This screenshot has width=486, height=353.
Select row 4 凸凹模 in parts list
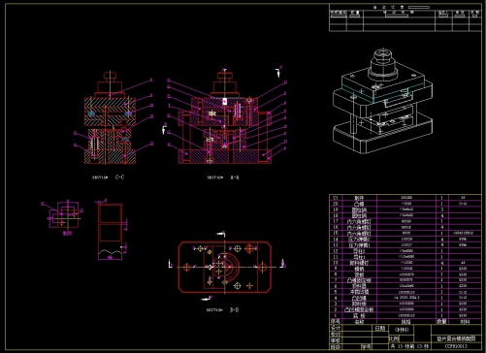(359, 298)
